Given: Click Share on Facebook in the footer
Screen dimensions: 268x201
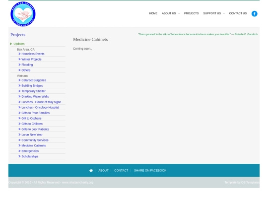Looking at the screenshot, I should 150,171.
